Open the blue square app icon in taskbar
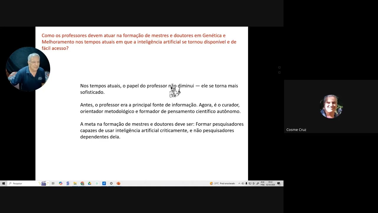 [x=104, y=183]
